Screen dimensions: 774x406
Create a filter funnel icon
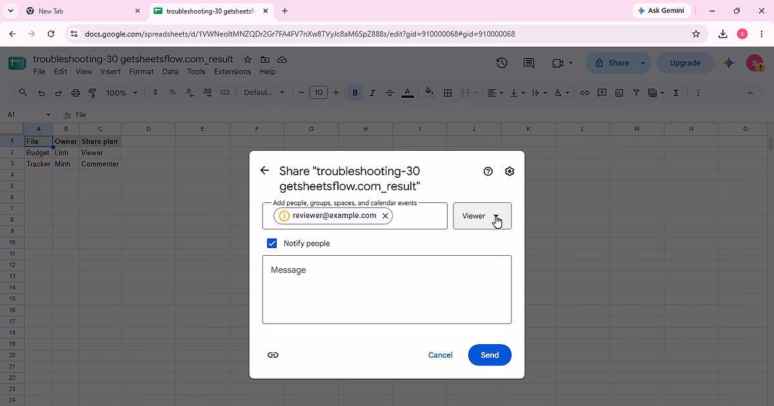coord(637,93)
